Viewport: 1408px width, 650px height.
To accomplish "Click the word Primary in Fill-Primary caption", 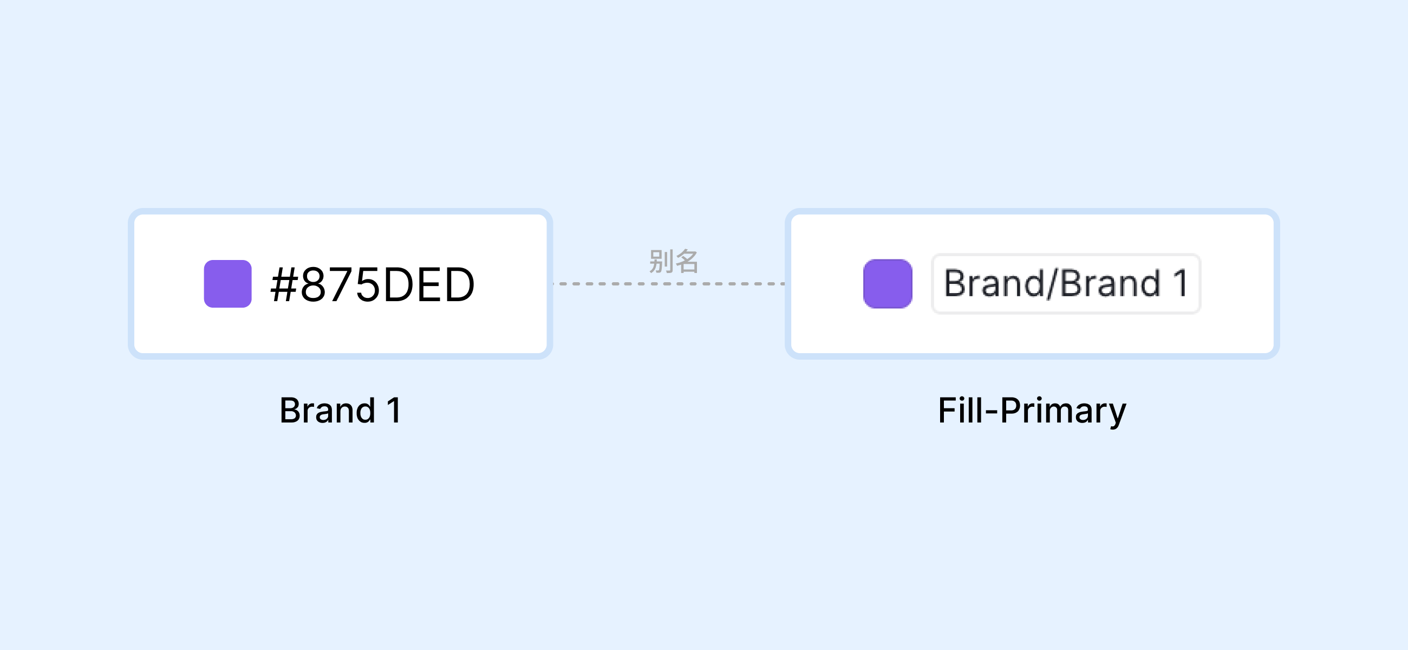I will [1063, 412].
